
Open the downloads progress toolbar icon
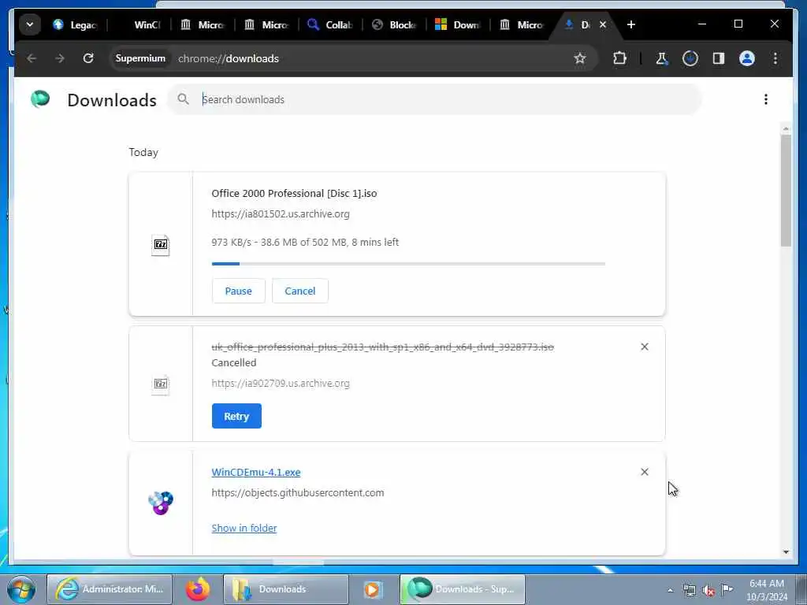pos(690,58)
